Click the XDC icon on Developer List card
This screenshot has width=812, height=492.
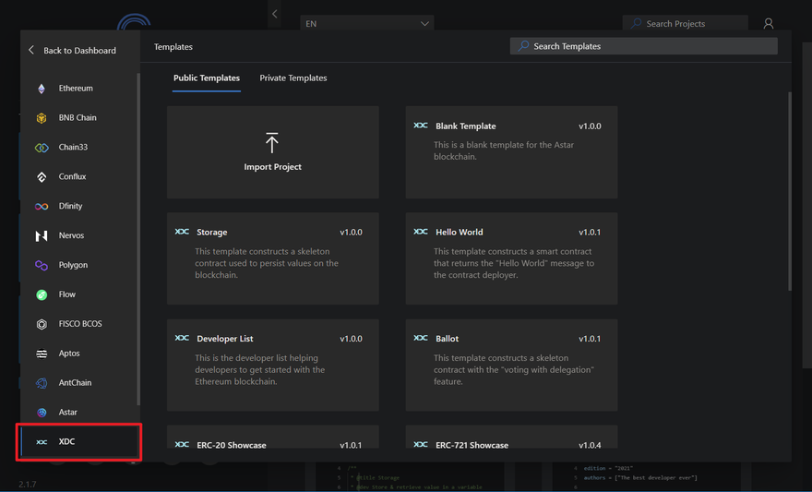[x=182, y=338]
